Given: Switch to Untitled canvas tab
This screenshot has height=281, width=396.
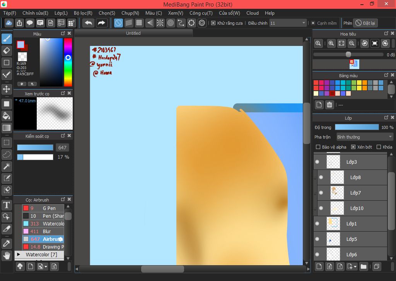Looking at the screenshot, I should [133, 33].
